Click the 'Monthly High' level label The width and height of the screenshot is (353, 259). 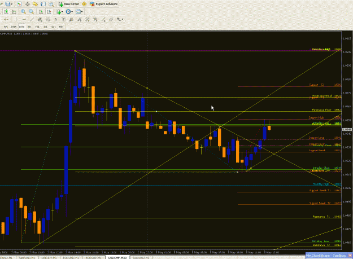[321, 184]
